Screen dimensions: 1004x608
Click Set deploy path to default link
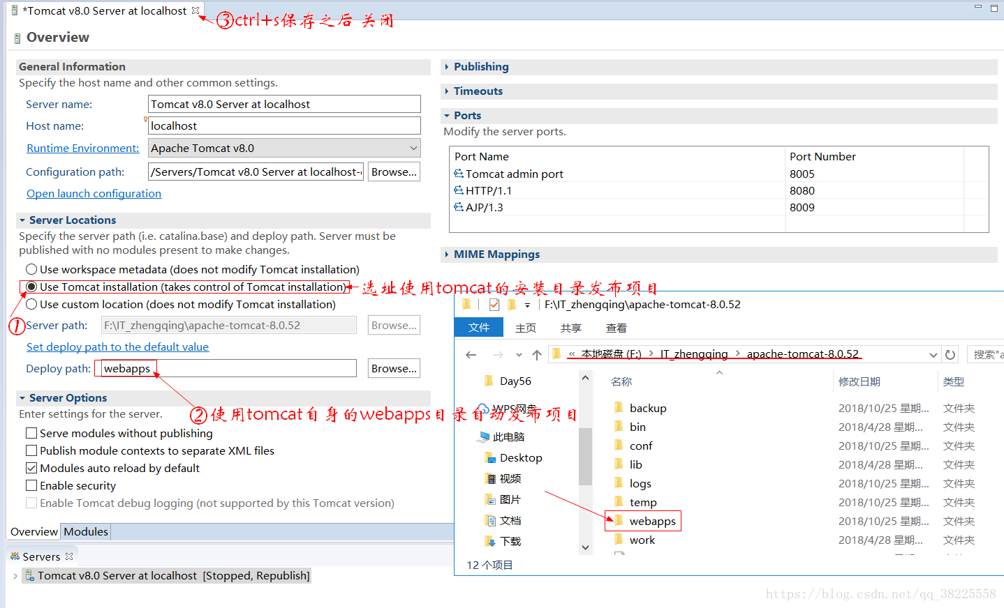117,347
